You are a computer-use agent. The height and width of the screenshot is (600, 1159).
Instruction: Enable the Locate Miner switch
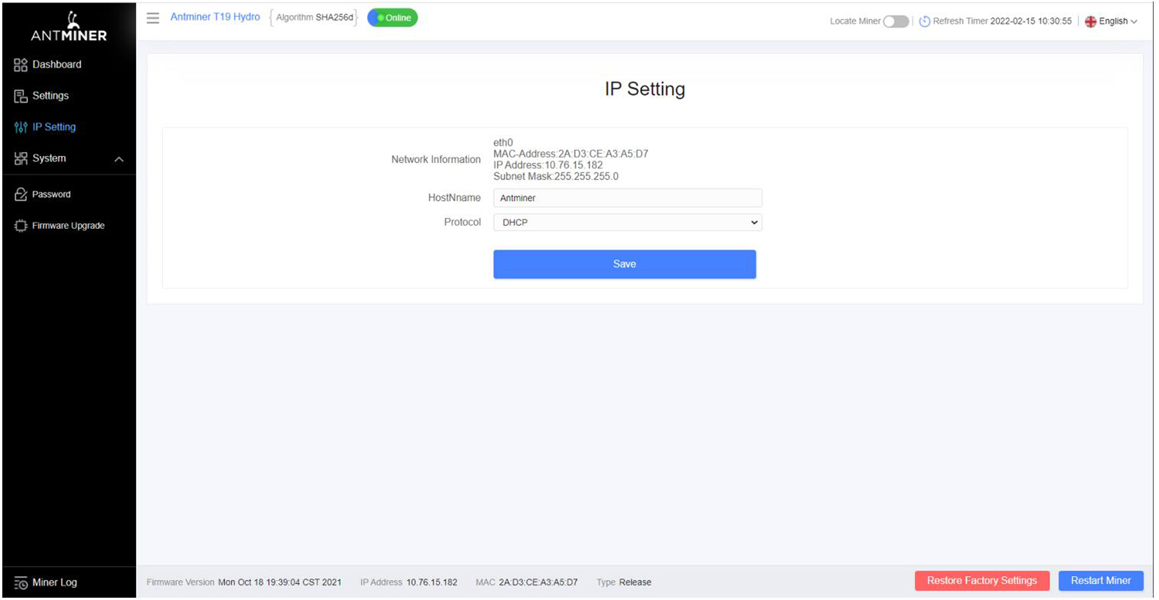point(896,22)
